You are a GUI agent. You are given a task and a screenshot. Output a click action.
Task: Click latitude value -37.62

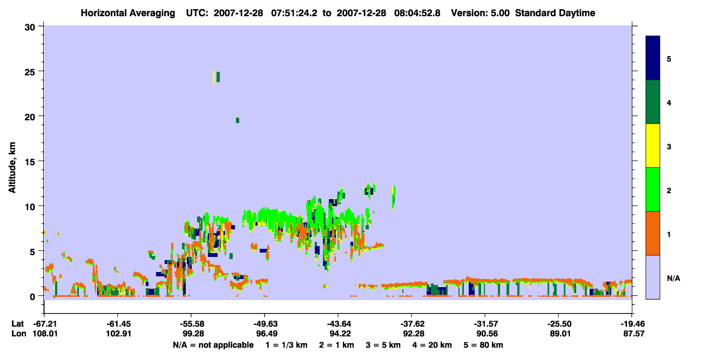click(411, 324)
